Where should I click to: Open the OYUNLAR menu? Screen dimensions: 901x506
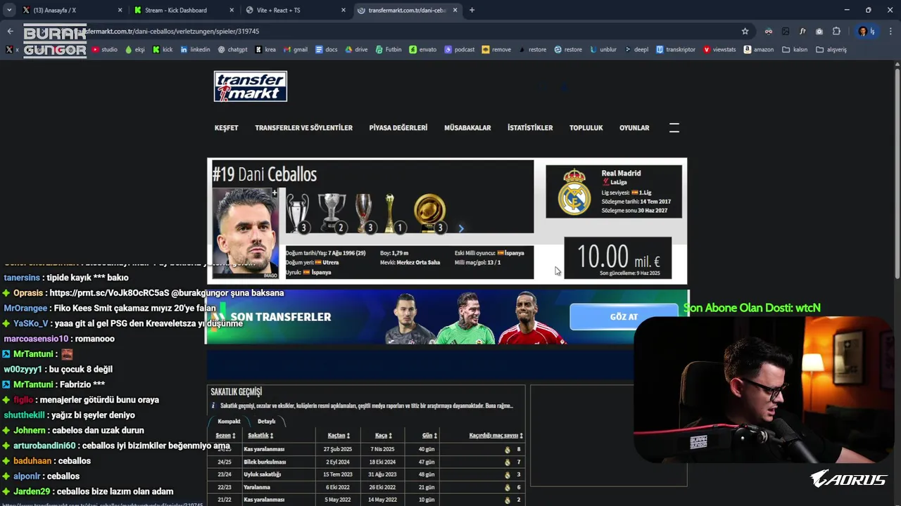pos(634,128)
